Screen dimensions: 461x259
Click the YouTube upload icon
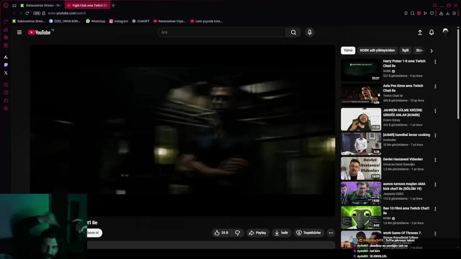pyautogui.click(x=420, y=32)
